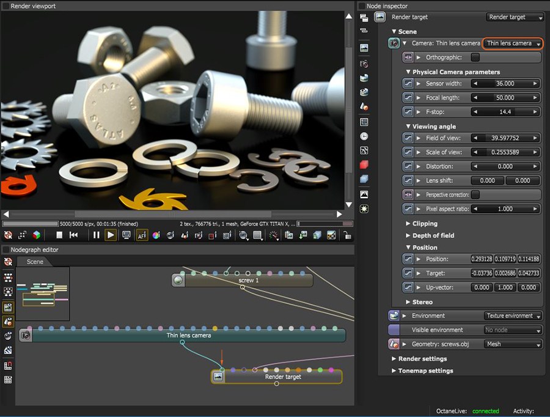Viewport: 550px width, 417px height.
Task: Enable the AF autofocus toggle
Action: pos(141,235)
